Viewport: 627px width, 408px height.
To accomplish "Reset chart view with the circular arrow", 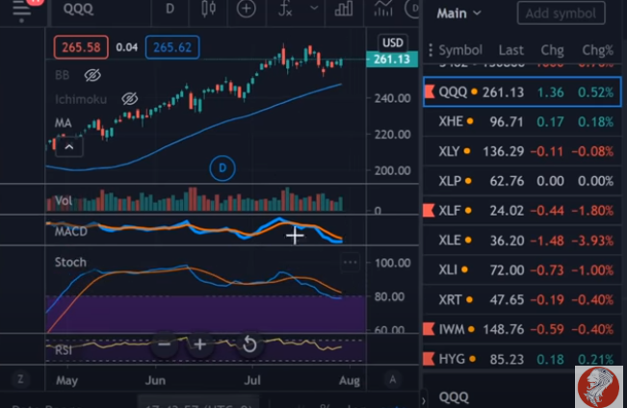I will tap(249, 344).
